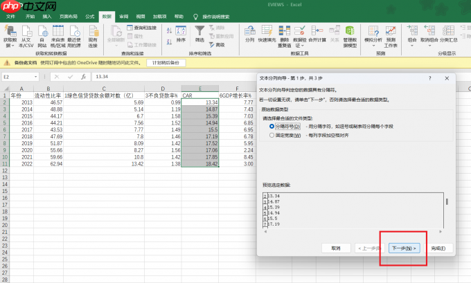The height and width of the screenshot is (283, 471).
Task: Open Recent Sources (最近使用的源)
Action: point(74,37)
